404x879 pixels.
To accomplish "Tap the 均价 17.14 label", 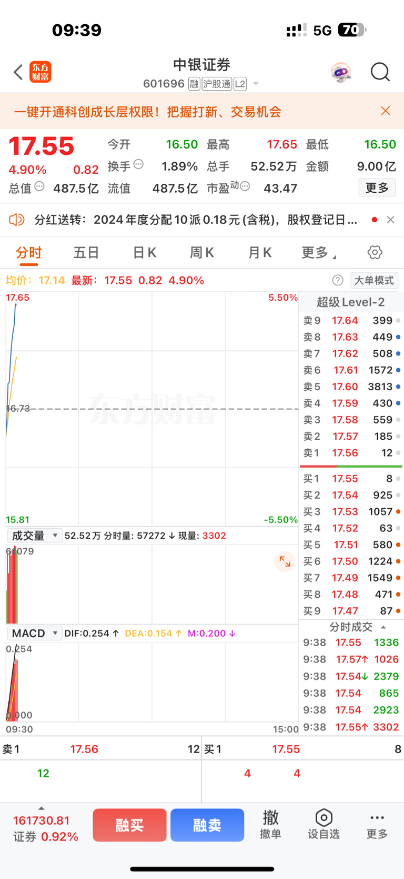I will click(35, 280).
